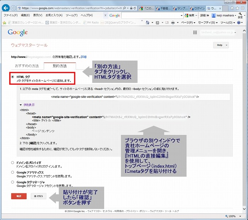Open the [JS]jQueryのプラグイン bookmark

pyautogui.click(x=118, y=23)
